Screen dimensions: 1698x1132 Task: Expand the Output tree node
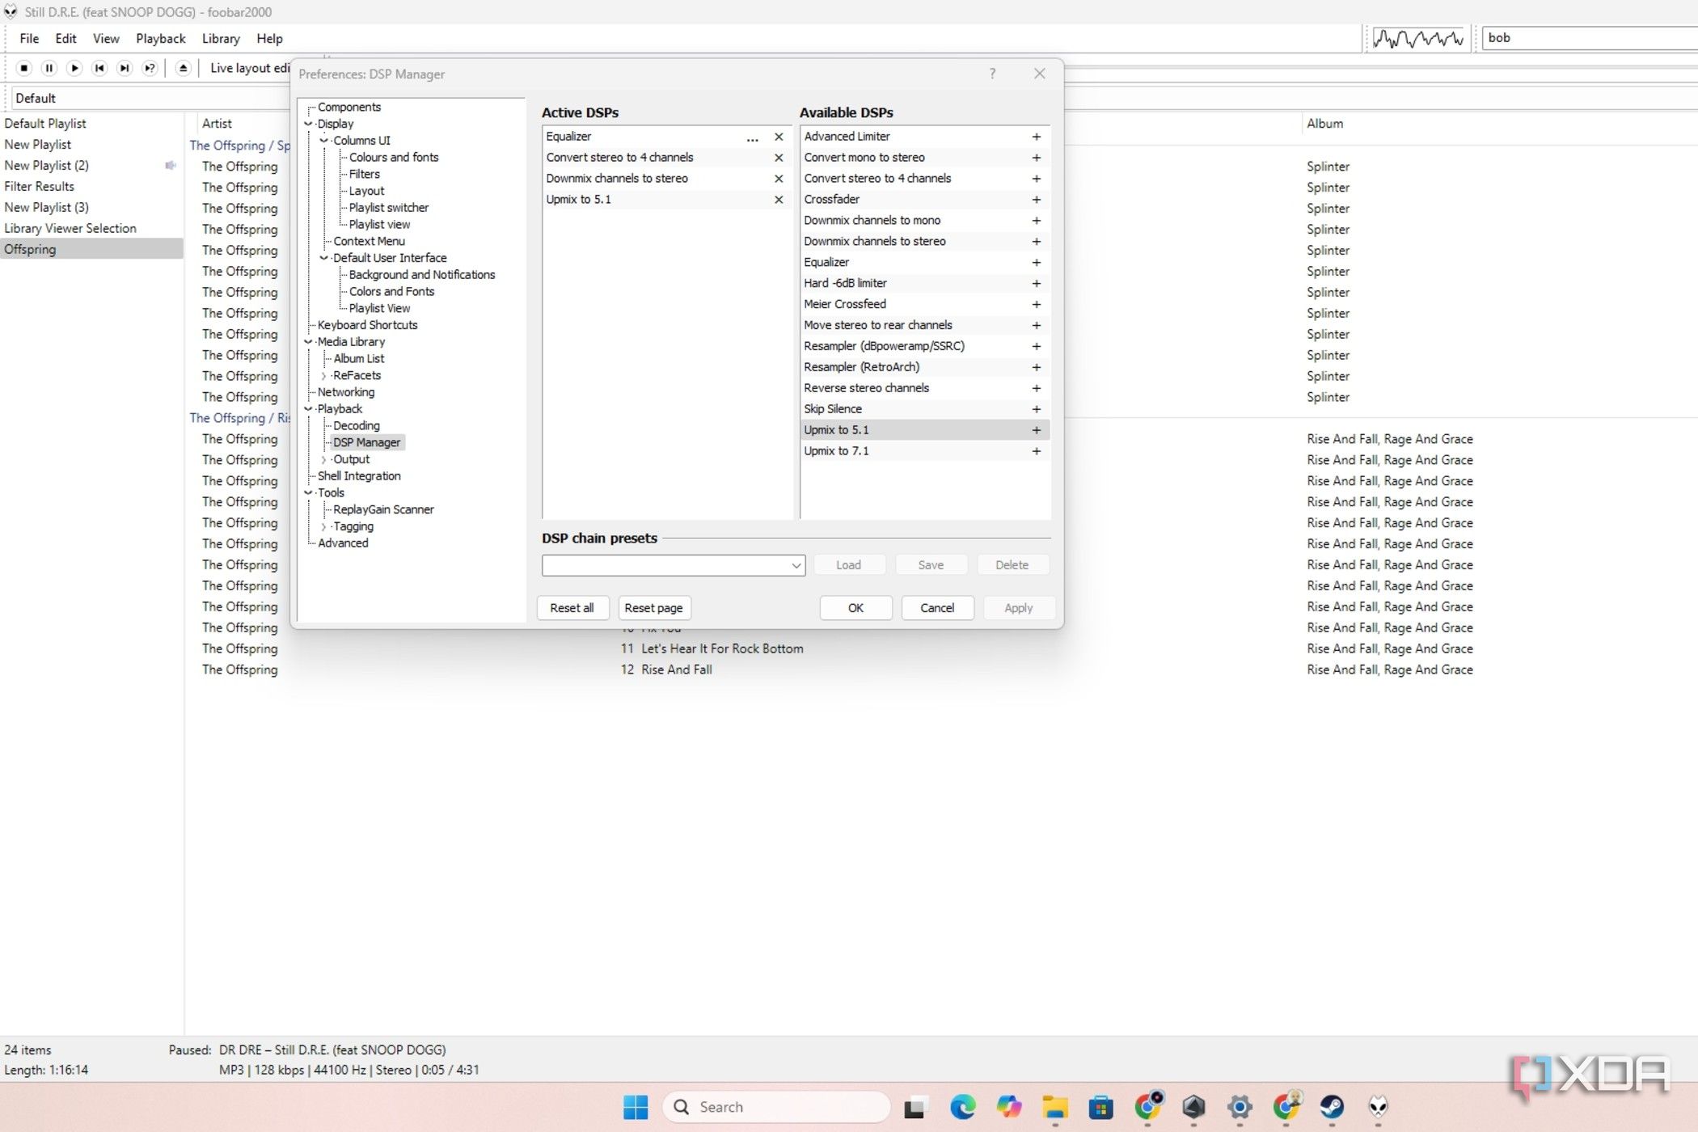pyautogui.click(x=324, y=459)
